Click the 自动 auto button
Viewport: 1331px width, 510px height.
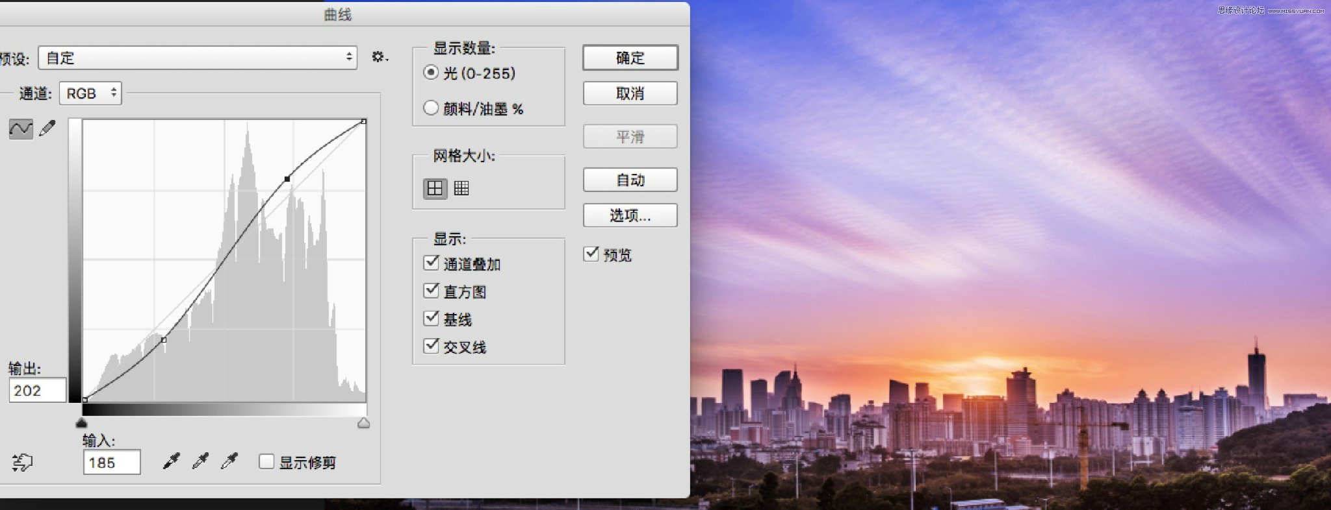tap(630, 180)
